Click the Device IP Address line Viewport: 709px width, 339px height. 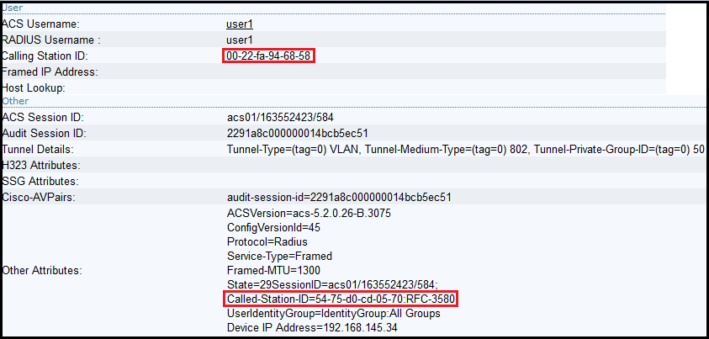tap(312, 328)
